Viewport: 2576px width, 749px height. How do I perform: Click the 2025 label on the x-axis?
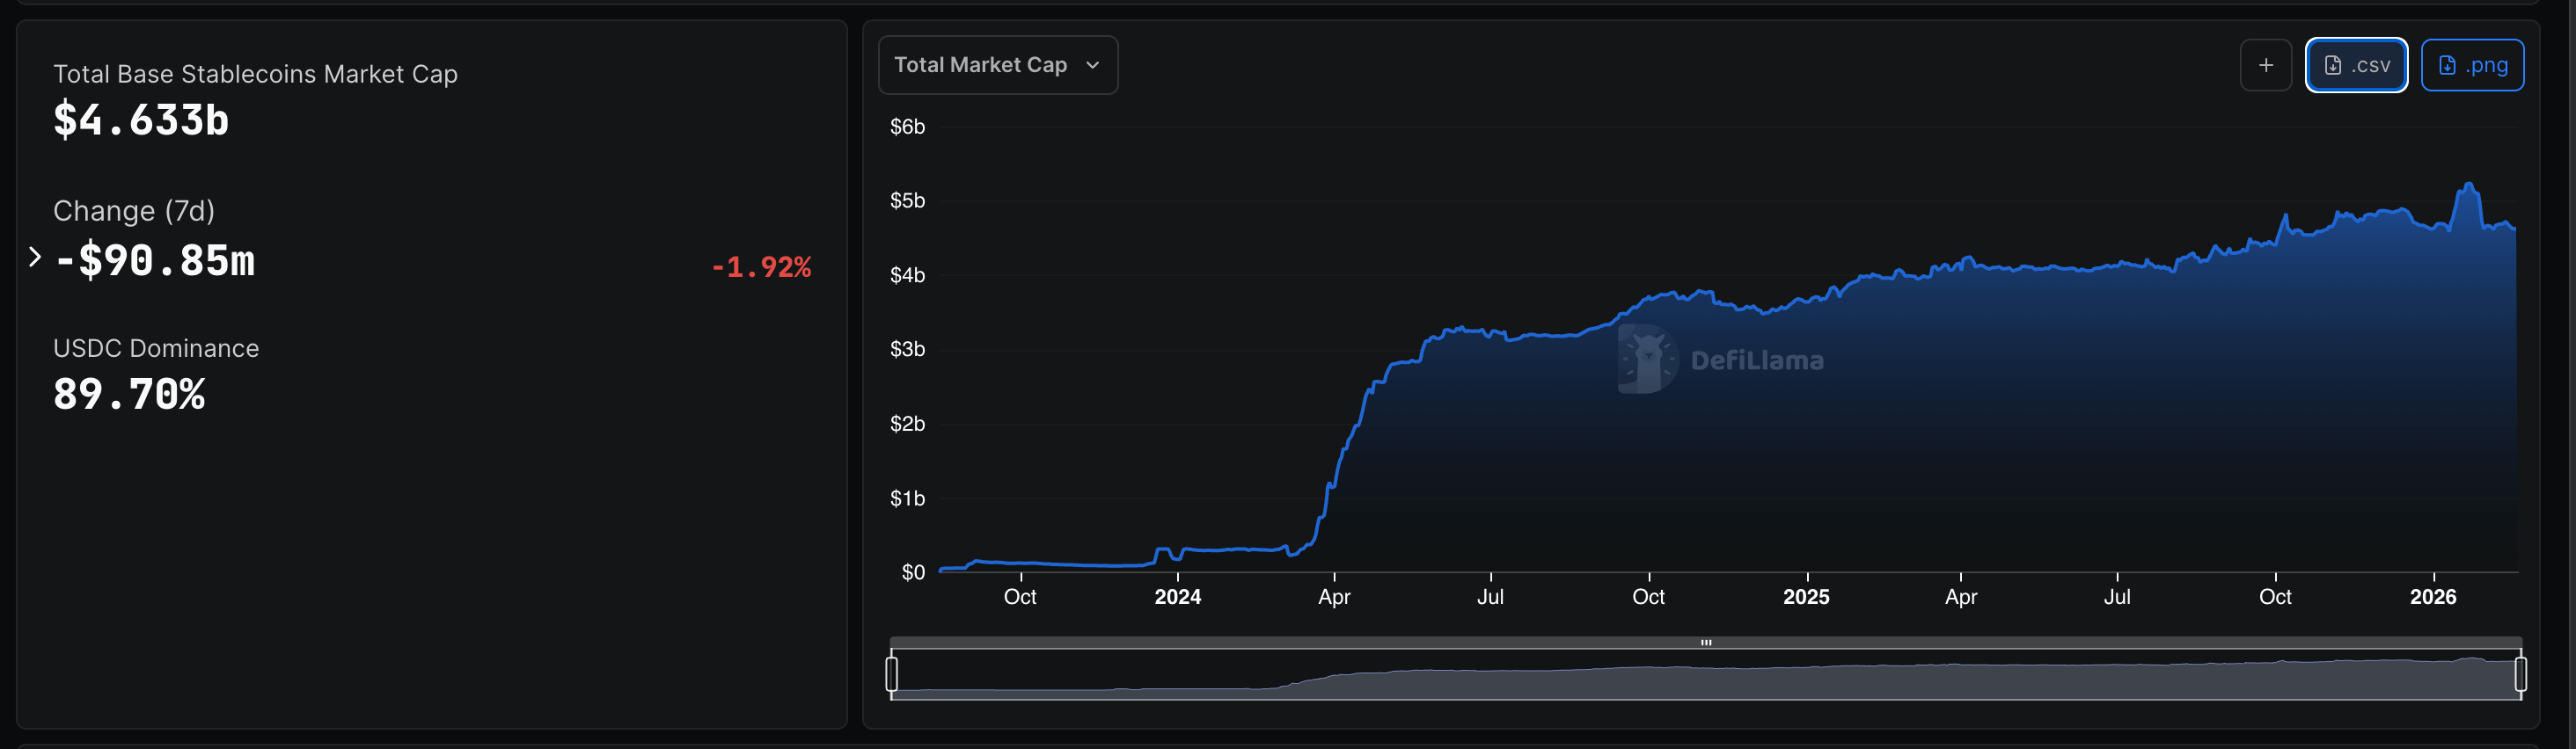pyautogui.click(x=1805, y=597)
